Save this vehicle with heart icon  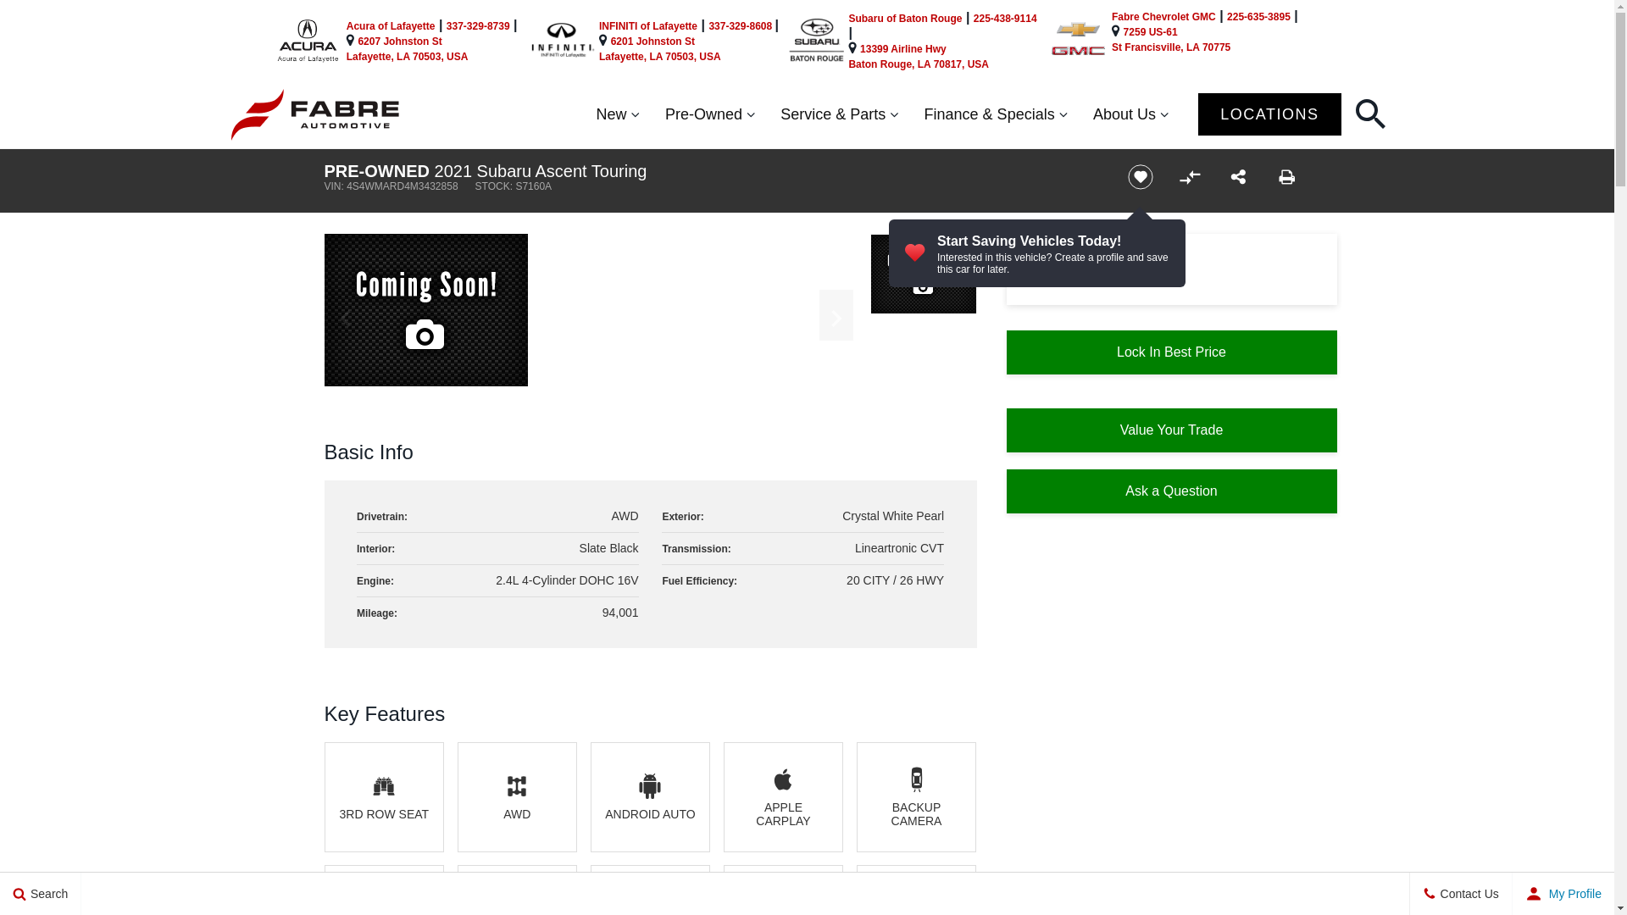(x=1140, y=177)
